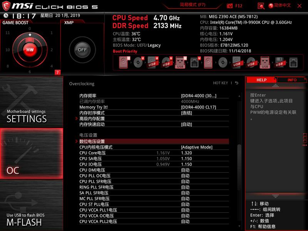Screen dimensions: 308x231
Task: Select the SA PLL SFR电压 row
Action: (x=154, y=193)
